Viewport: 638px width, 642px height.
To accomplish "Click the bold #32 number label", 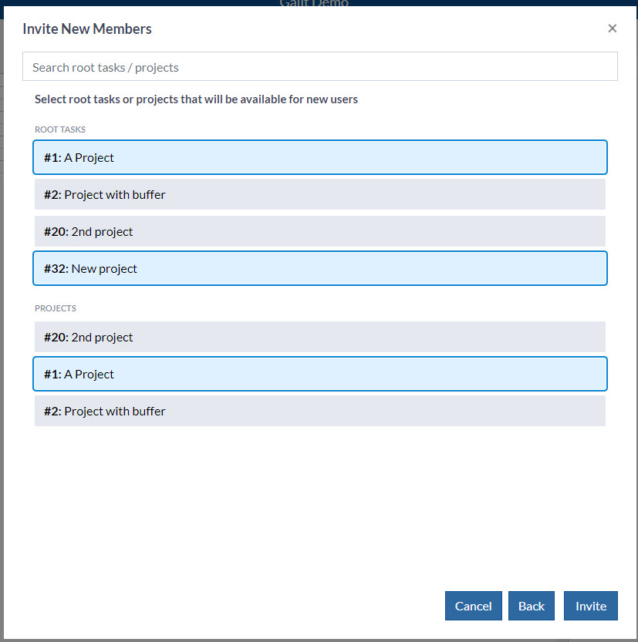I will (x=56, y=268).
